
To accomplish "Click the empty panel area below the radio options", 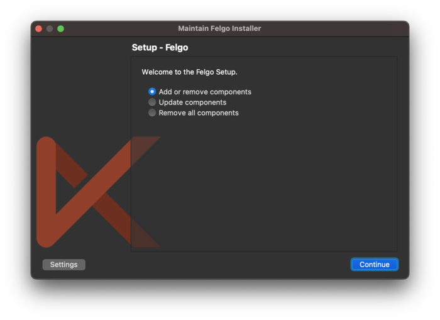I will (264, 184).
